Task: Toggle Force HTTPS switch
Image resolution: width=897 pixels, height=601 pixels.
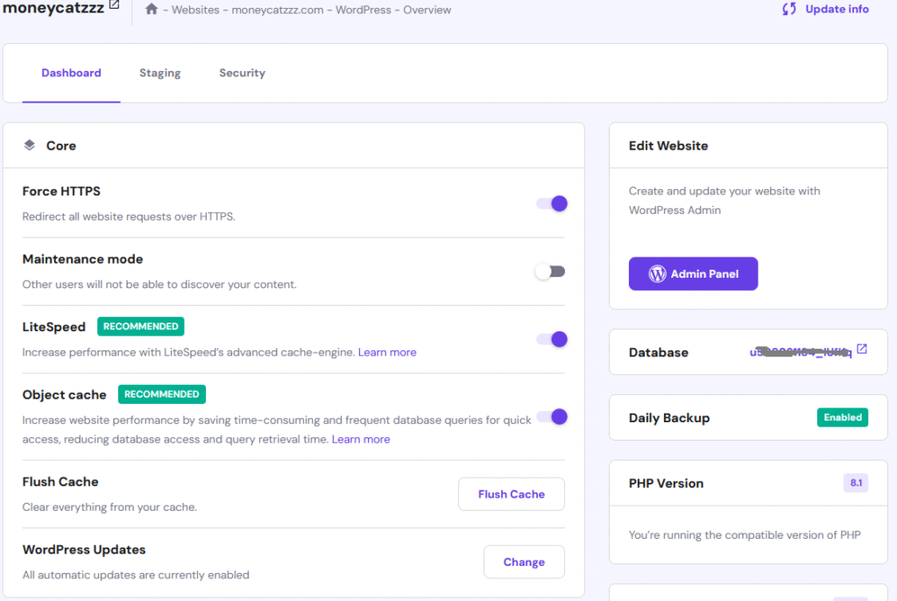Action: (x=552, y=204)
